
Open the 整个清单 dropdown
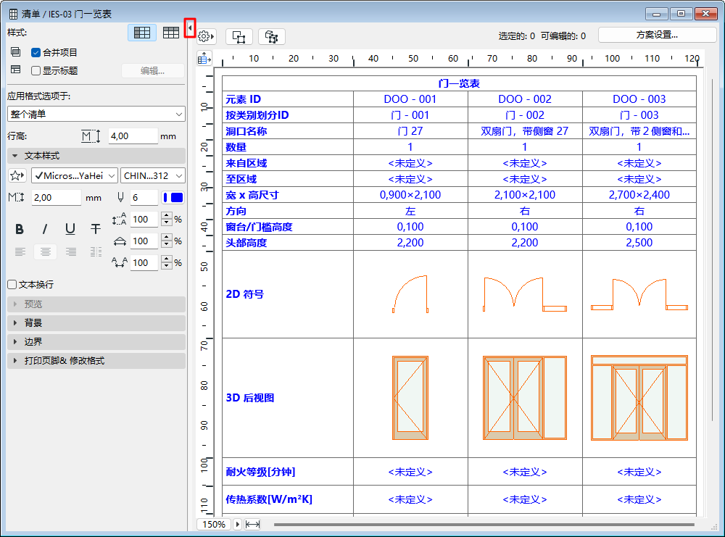96,114
